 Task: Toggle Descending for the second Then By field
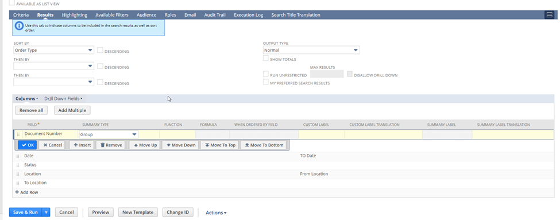pyautogui.click(x=101, y=82)
